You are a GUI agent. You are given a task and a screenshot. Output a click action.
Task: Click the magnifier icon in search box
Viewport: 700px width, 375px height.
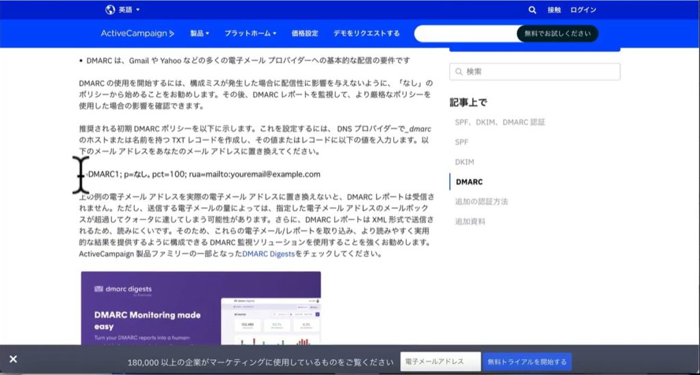pos(459,72)
